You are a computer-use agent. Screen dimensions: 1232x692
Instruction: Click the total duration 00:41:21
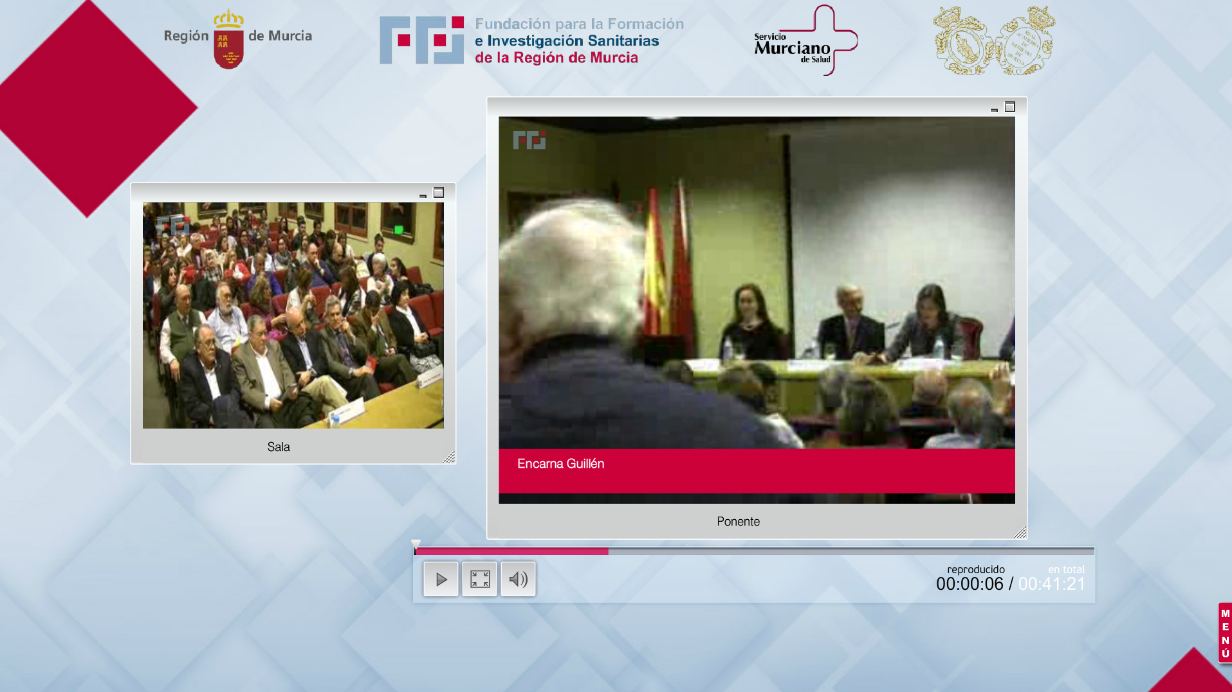1052,584
